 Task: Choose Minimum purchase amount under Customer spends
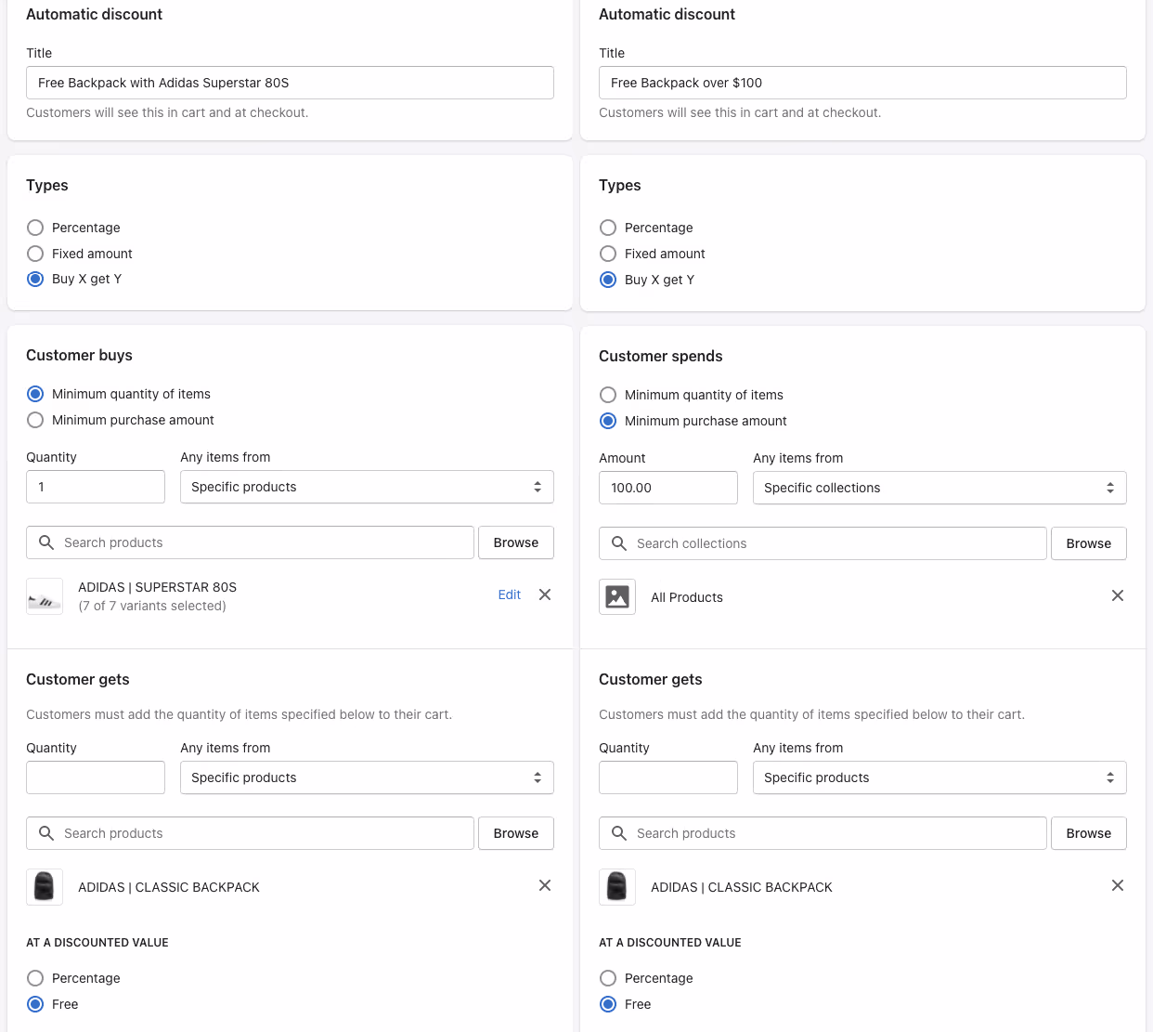[x=608, y=421]
